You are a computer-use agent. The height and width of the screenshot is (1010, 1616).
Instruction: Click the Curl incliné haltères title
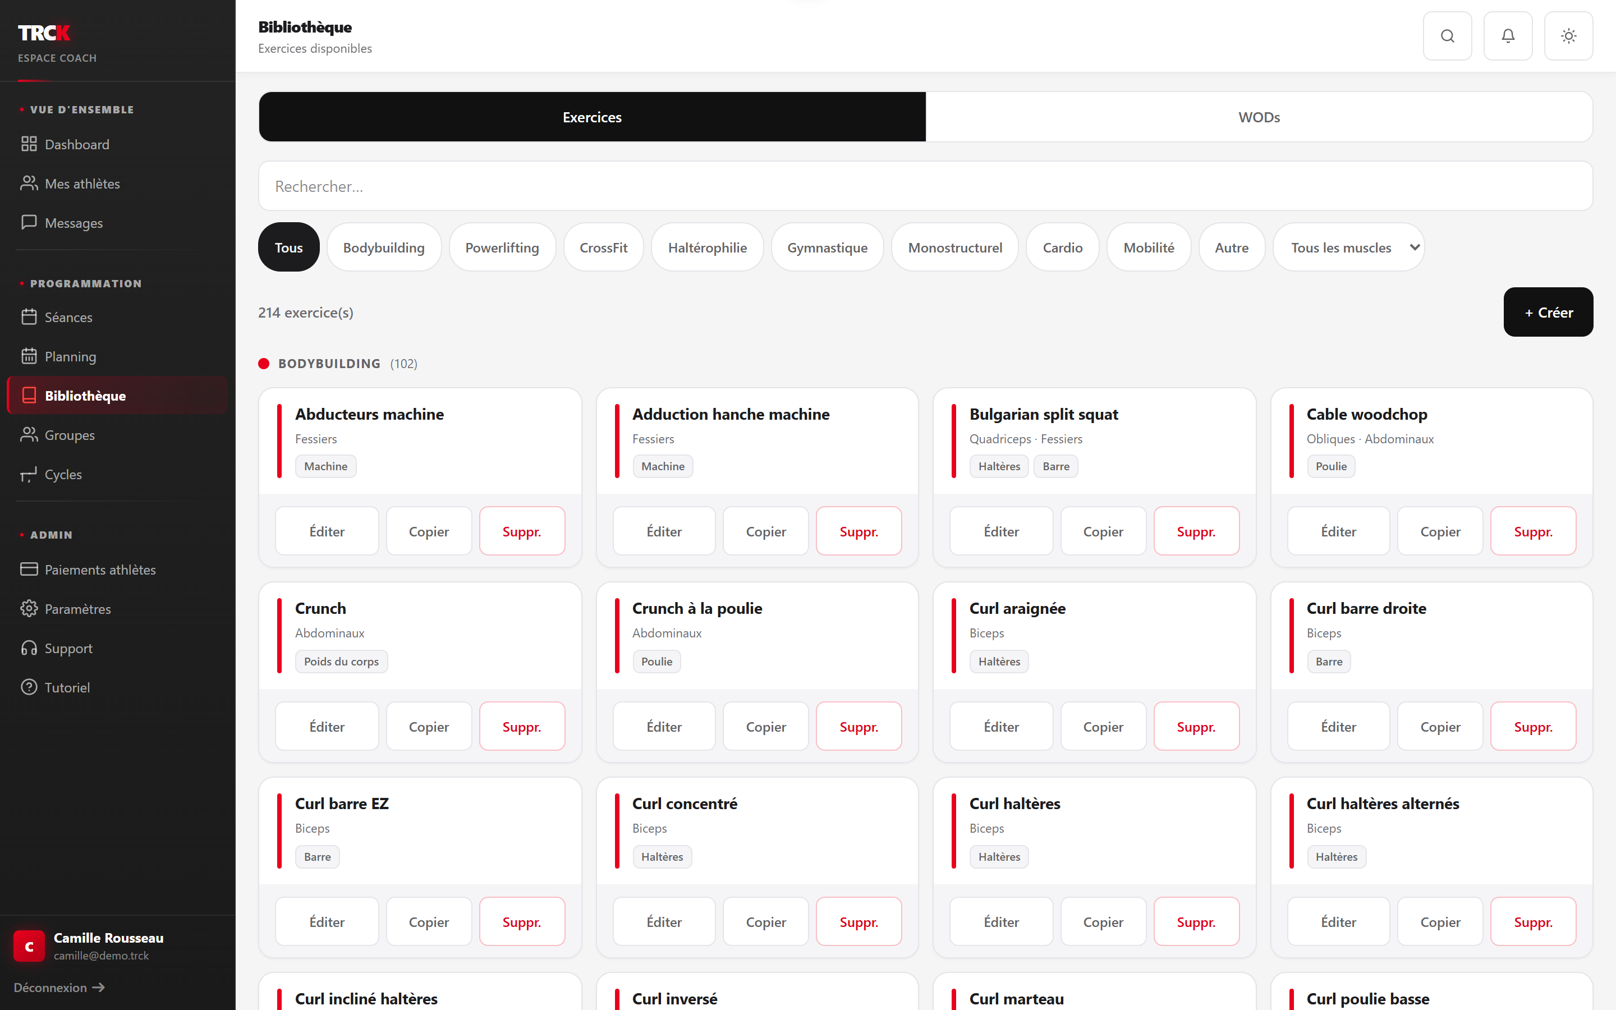(366, 999)
